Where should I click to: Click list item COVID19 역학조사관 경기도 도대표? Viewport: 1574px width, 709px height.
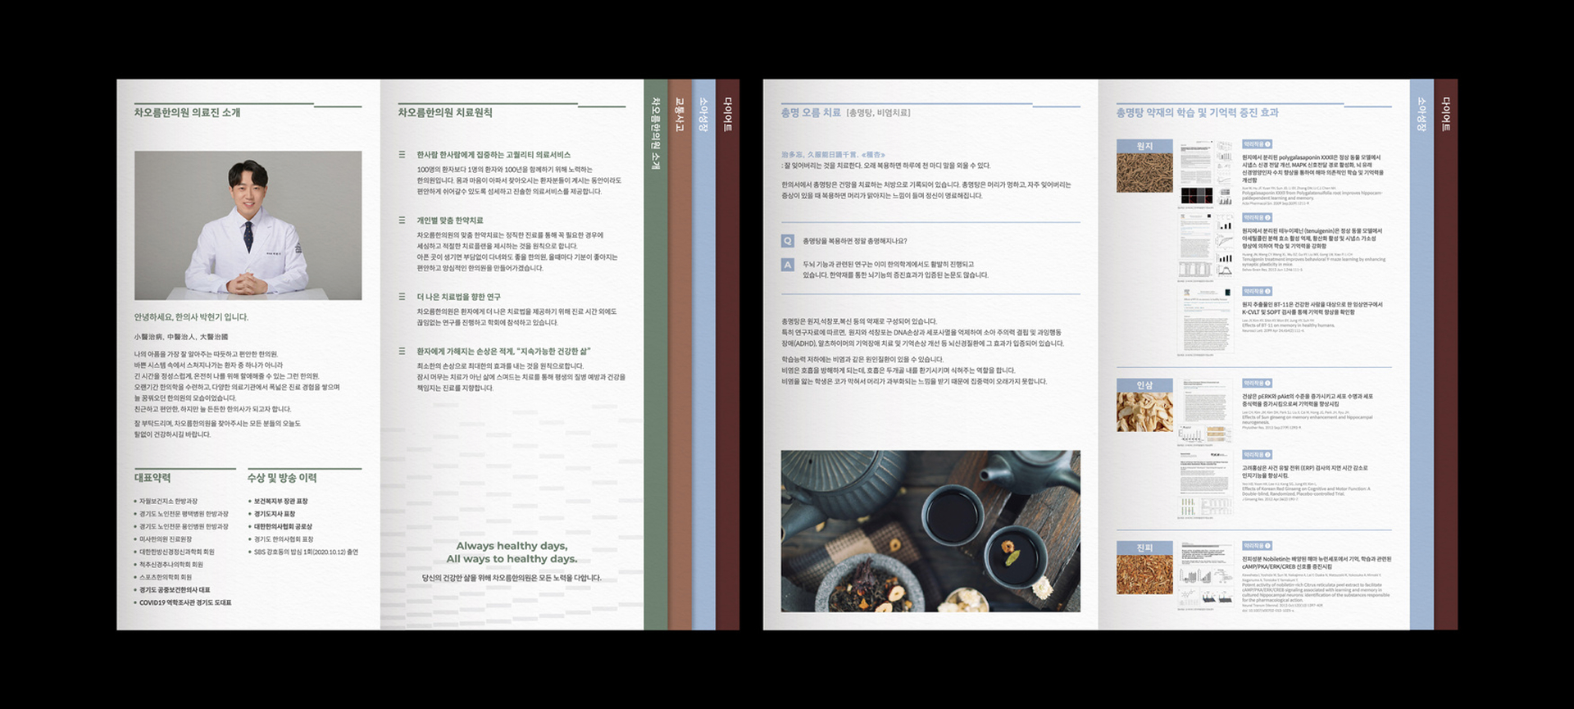tap(183, 602)
